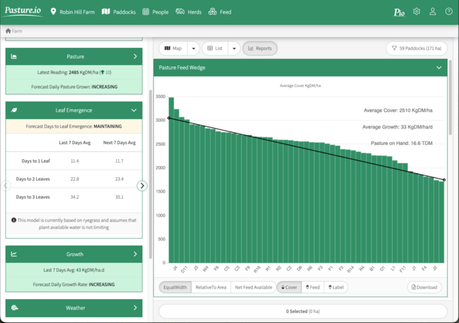The height and width of the screenshot is (323, 459).
Task: Select RelativeTo Area wedge display mode
Action: pos(211,287)
